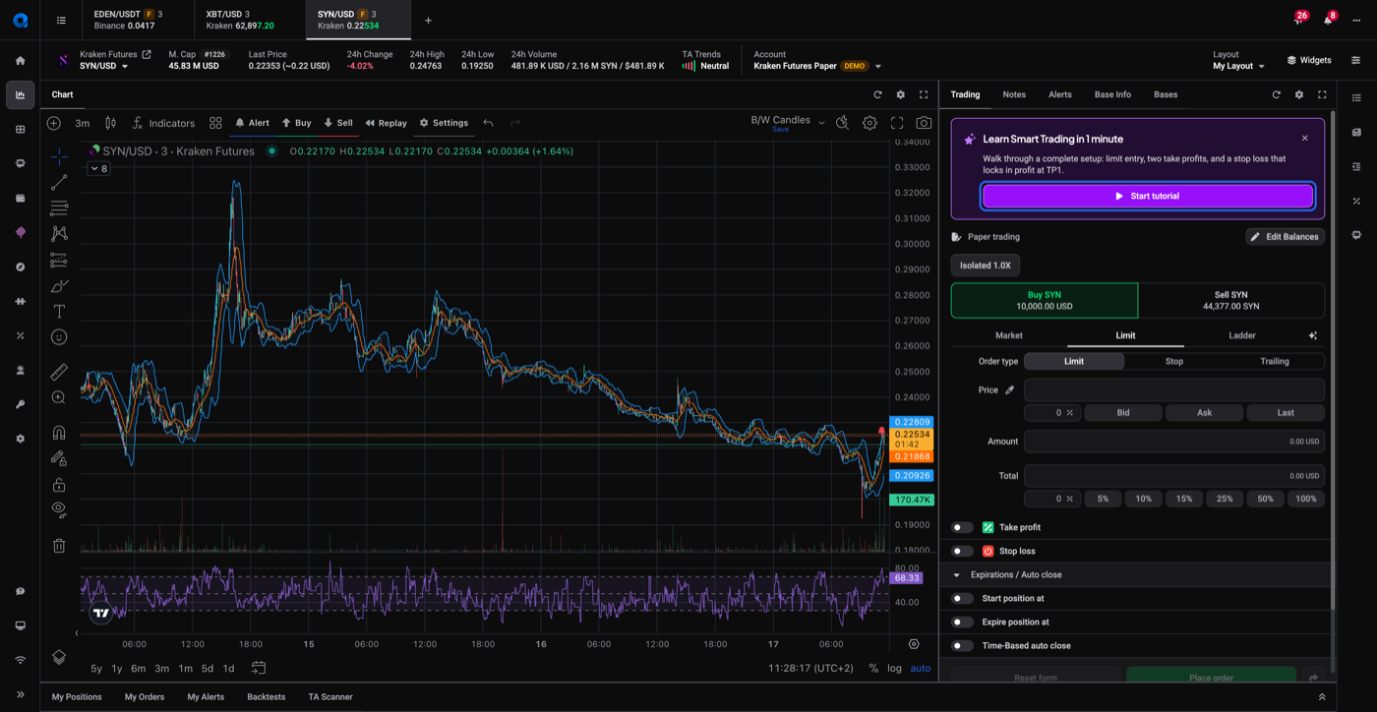Expand the Trading panel to fullscreen

coord(1322,94)
